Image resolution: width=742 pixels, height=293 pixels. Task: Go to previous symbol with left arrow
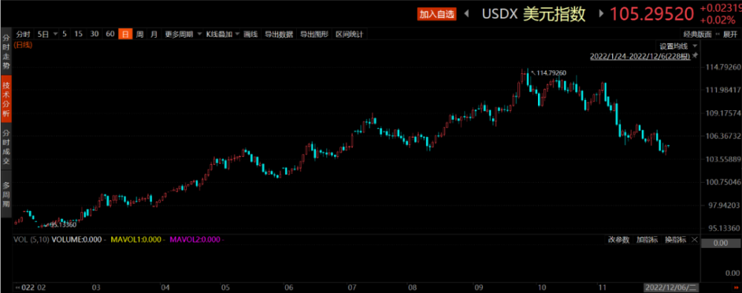[467, 14]
